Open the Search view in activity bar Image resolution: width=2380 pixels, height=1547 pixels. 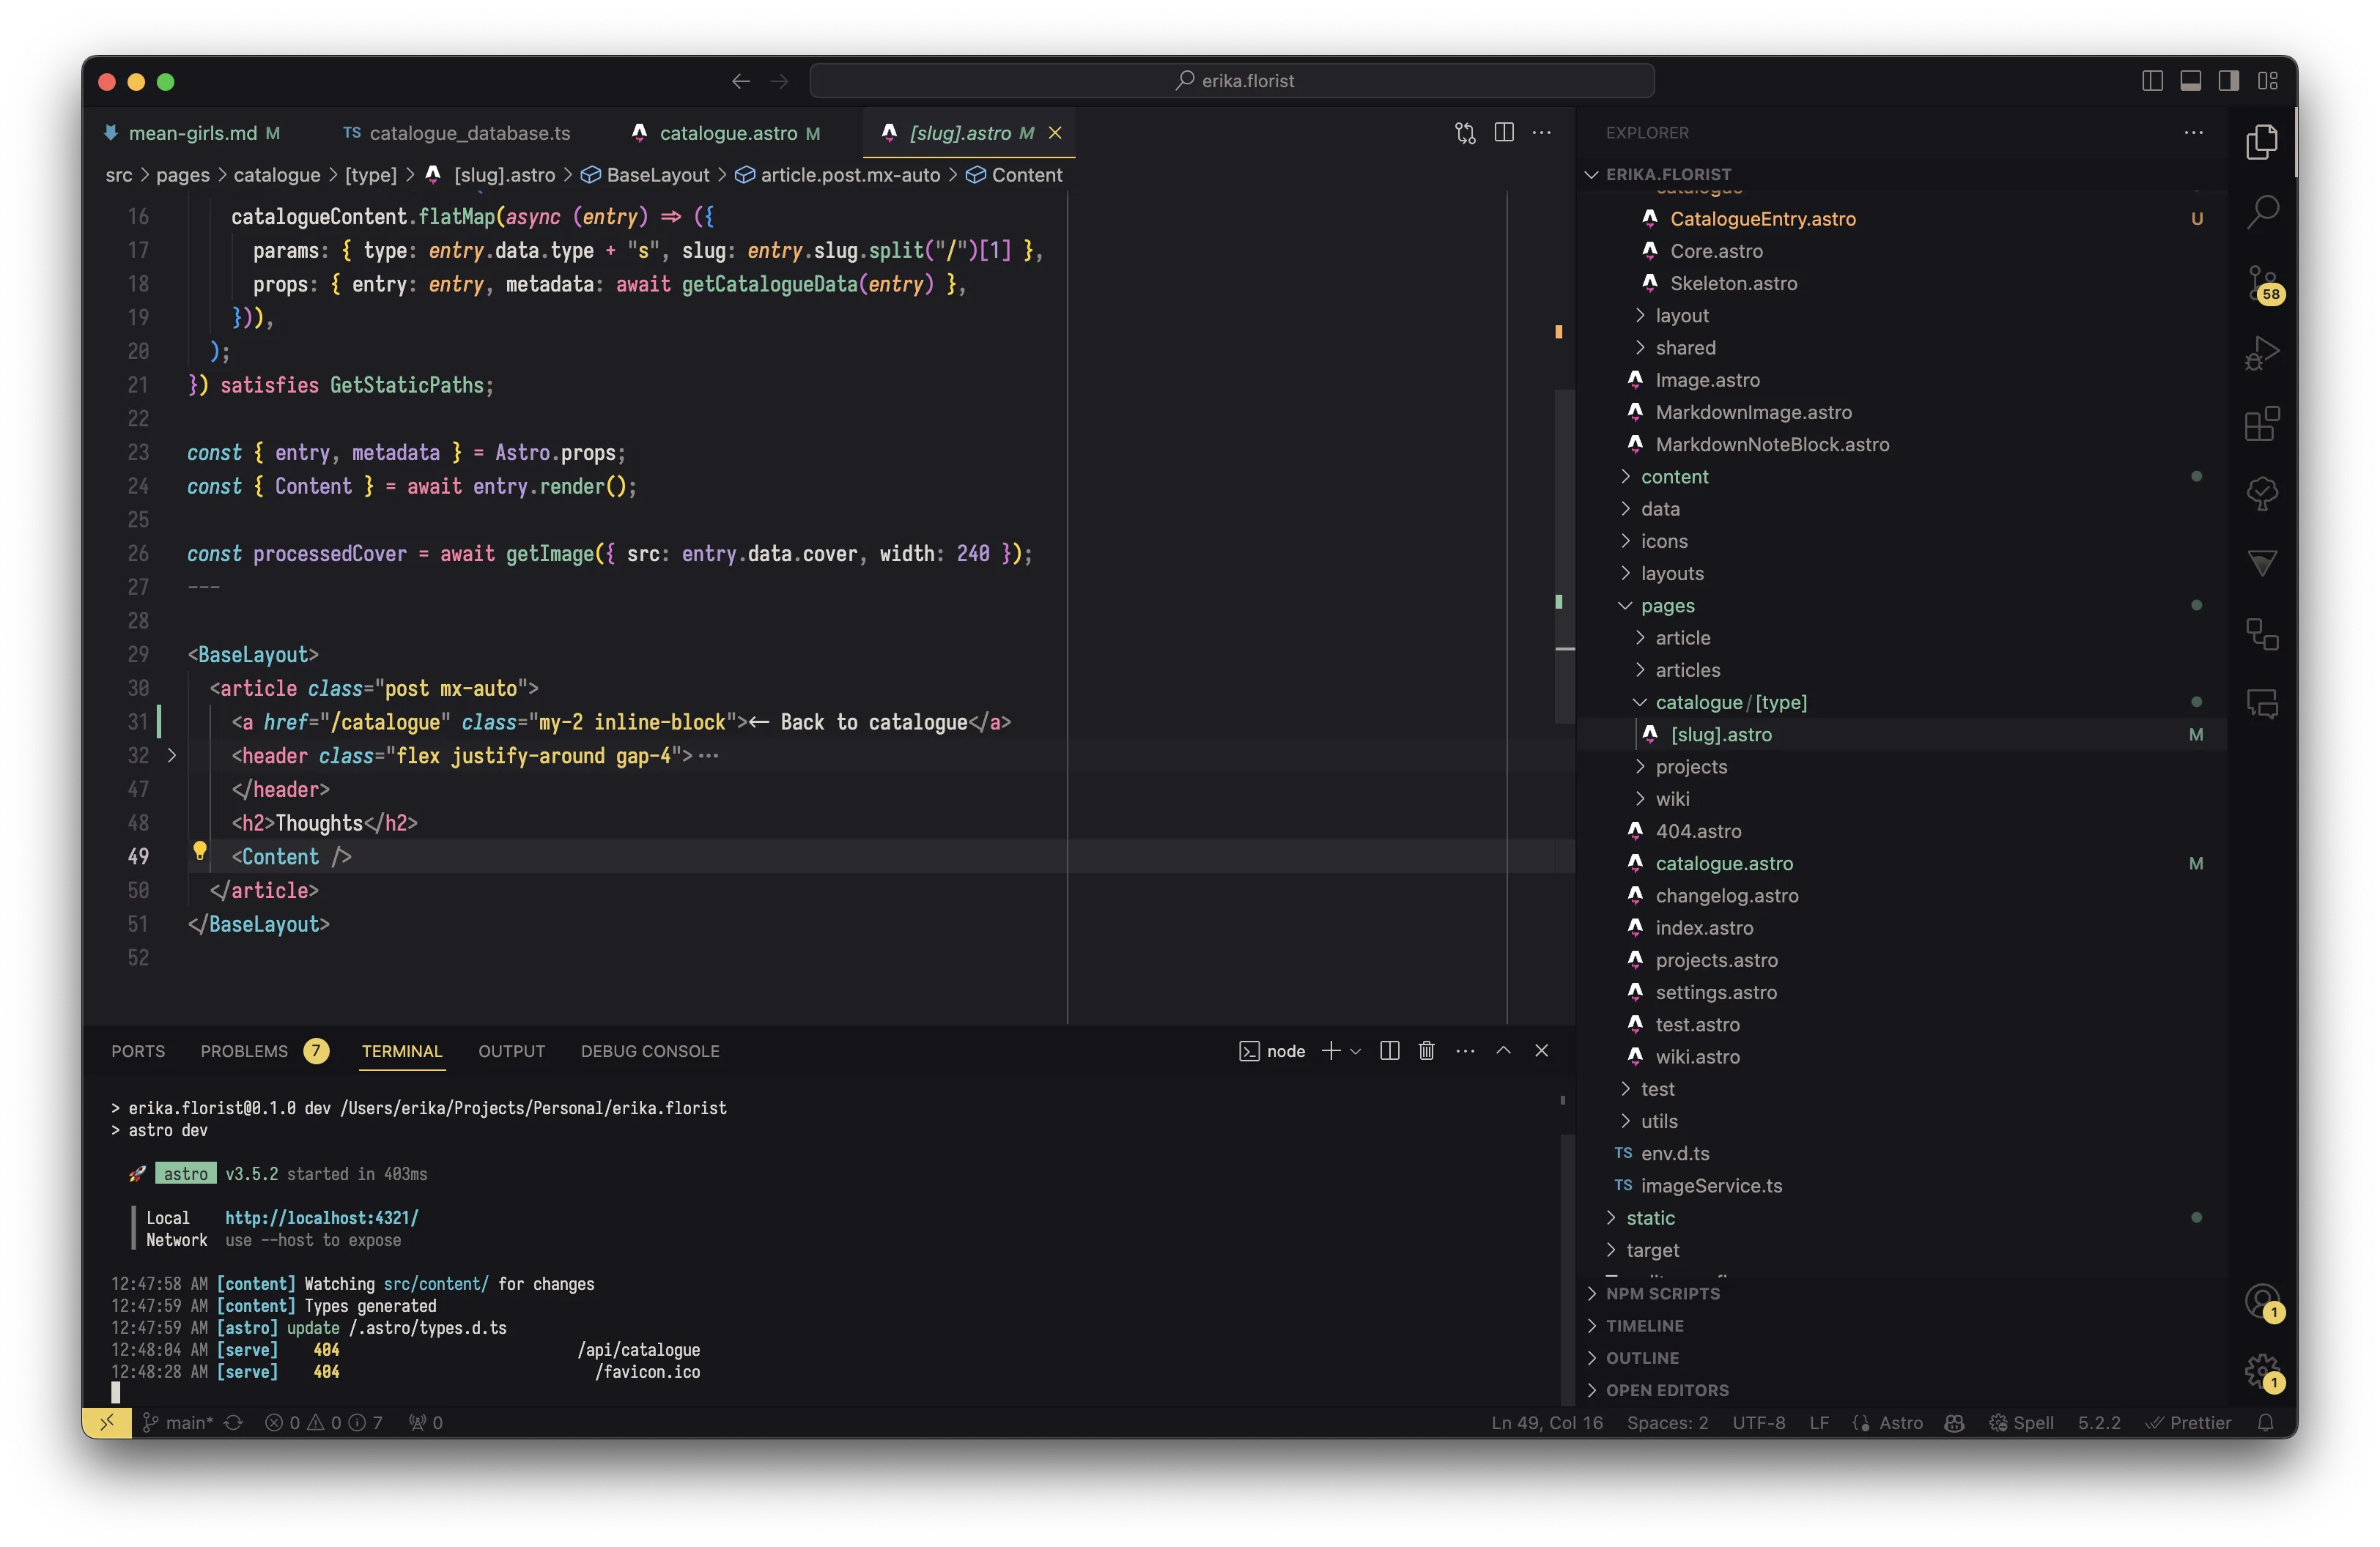point(2263,212)
